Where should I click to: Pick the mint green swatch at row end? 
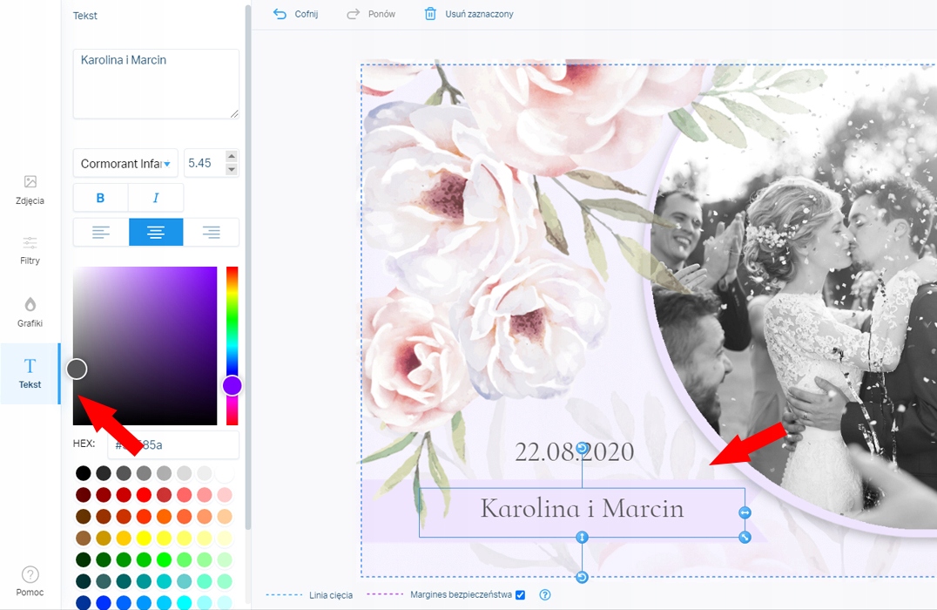pos(226,580)
